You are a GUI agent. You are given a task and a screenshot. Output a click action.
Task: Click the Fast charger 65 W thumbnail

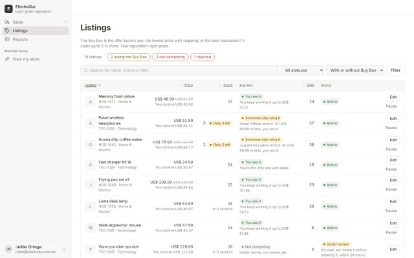[91, 165]
